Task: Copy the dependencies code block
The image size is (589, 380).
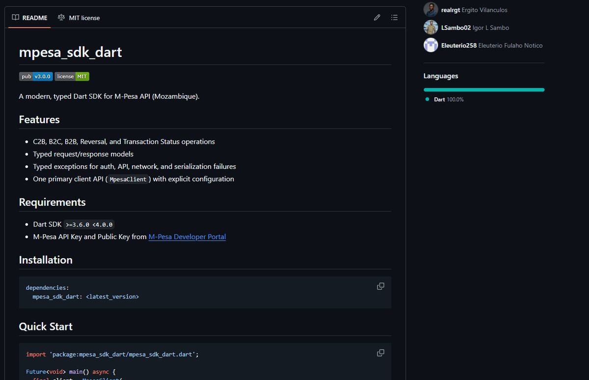Action: [x=380, y=286]
